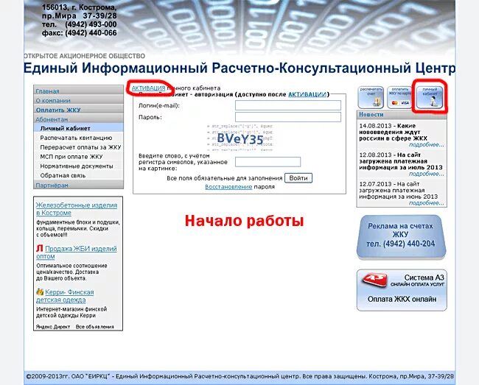Image resolution: width=479 pixels, height=385 pixels.
Task: Open подробнее link for 12.08.2013 news
Action: pos(427,174)
